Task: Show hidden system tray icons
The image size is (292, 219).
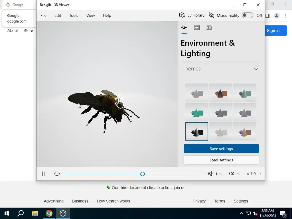Action: point(241,213)
